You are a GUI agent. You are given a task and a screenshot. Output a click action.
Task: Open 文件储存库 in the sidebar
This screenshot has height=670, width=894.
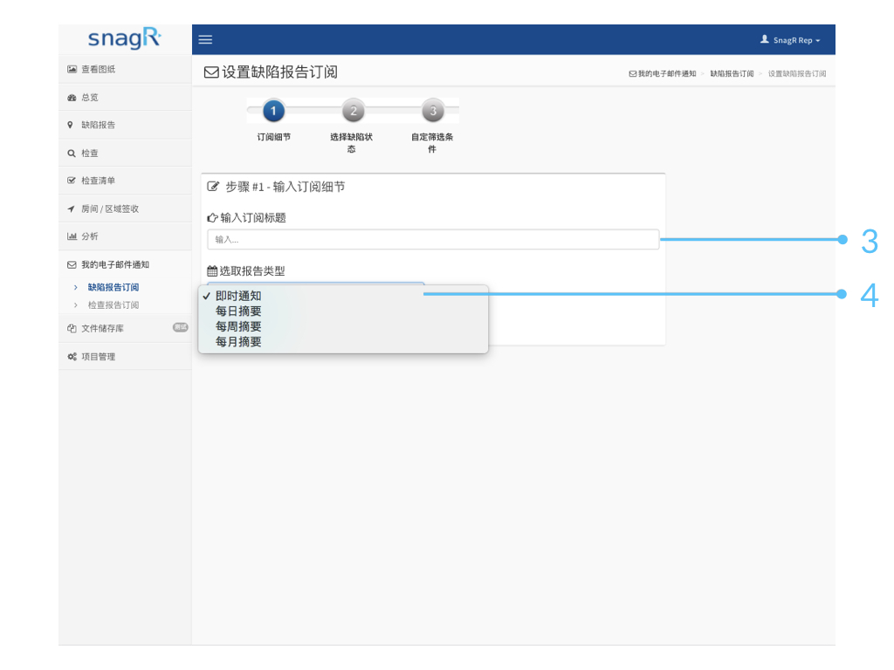tap(125, 328)
